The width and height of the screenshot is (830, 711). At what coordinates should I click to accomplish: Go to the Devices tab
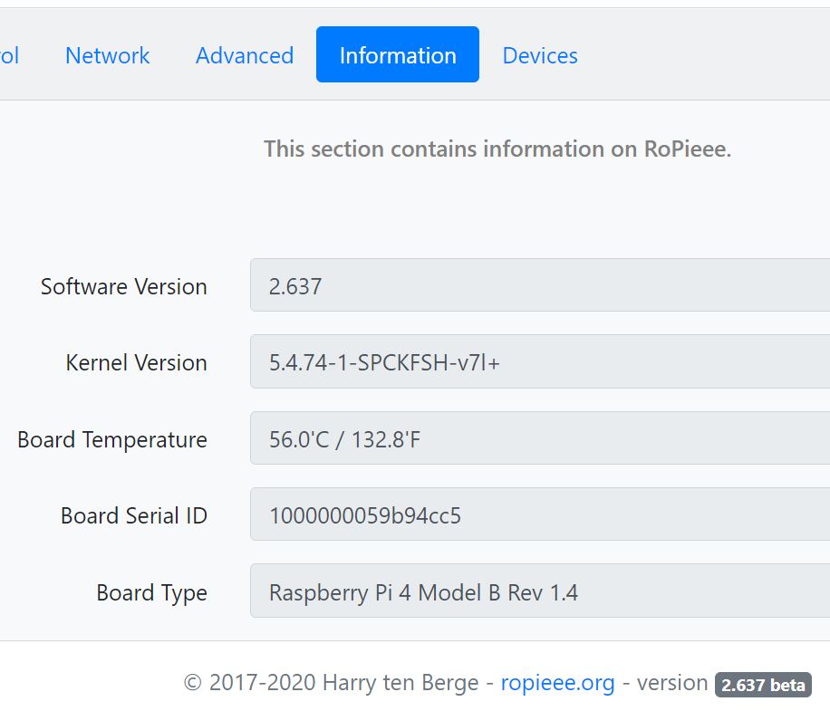pyautogui.click(x=540, y=55)
